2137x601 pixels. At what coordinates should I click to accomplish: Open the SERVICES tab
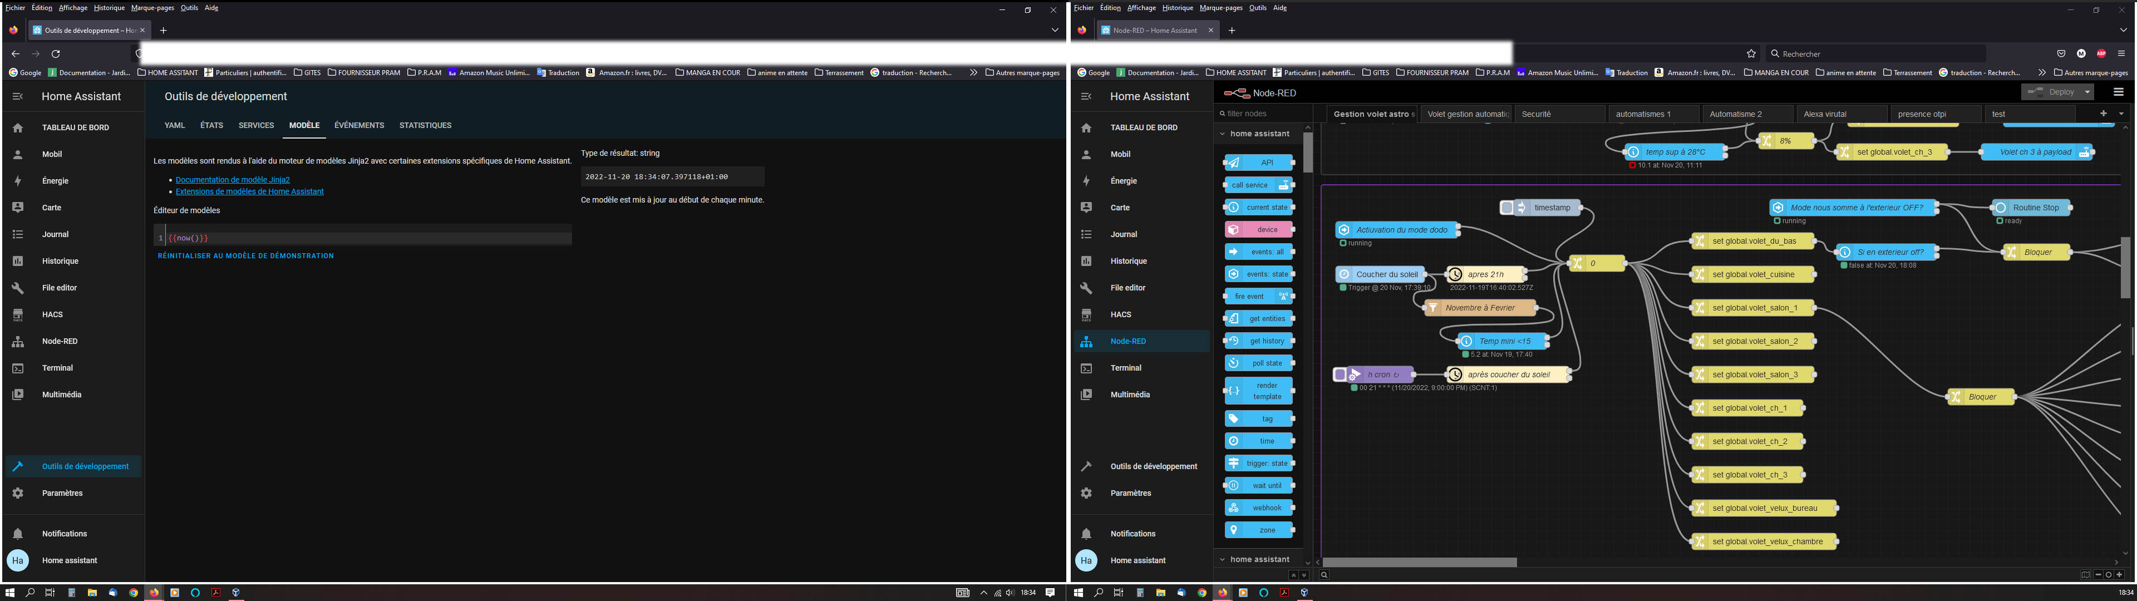coord(257,125)
